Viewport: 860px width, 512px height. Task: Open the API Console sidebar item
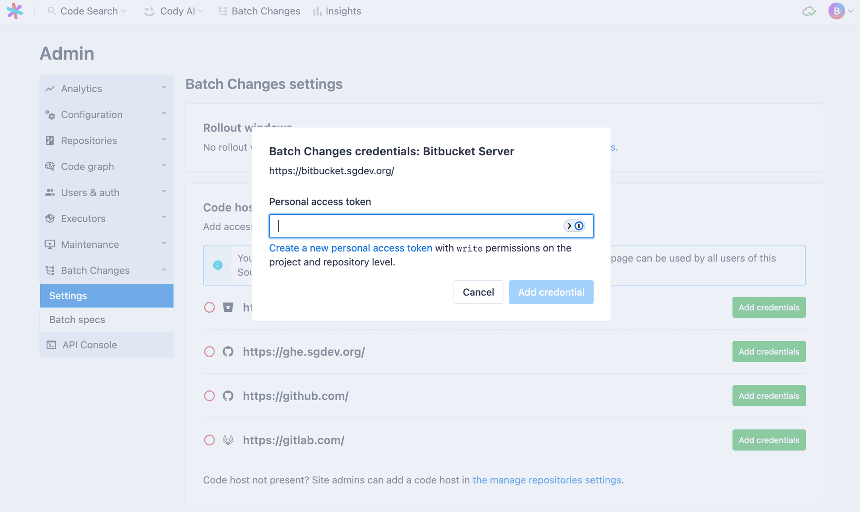107,345
